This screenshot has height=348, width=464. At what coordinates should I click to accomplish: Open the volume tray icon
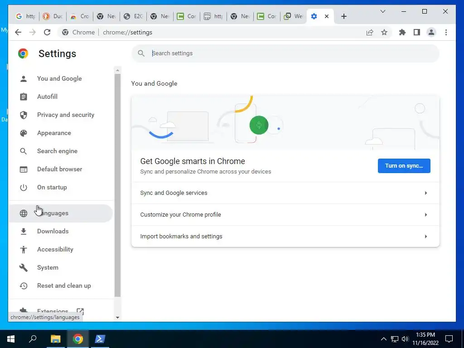pos(405,339)
